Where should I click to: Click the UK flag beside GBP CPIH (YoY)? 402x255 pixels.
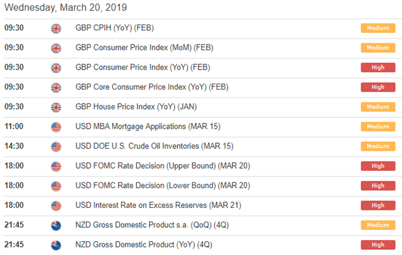pyautogui.click(x=56, y=28)
